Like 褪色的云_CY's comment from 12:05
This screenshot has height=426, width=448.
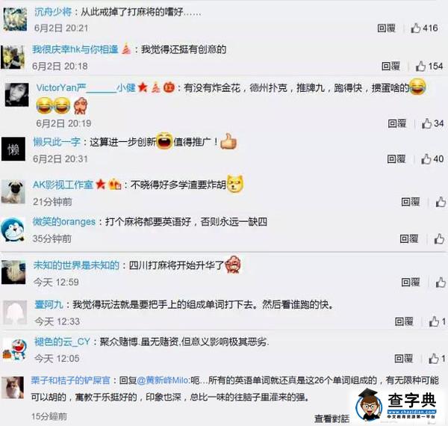coord(434,358)
